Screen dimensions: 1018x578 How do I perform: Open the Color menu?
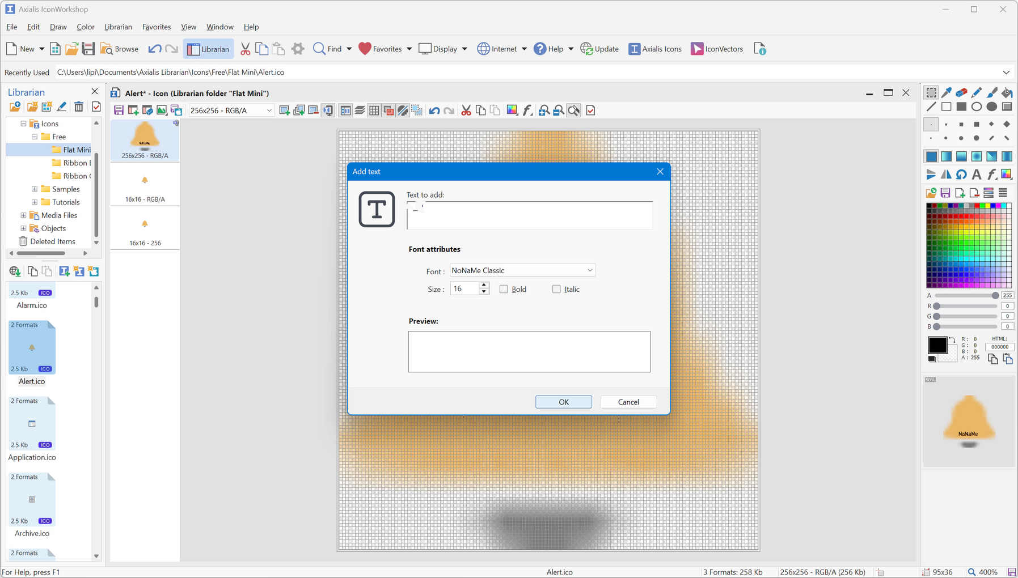pos(86,27)
